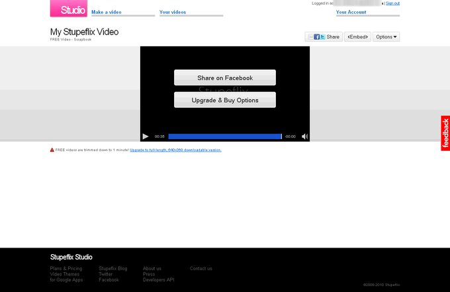
Task: Click the pink Studio logo
Action: click(x=69, y=9)
